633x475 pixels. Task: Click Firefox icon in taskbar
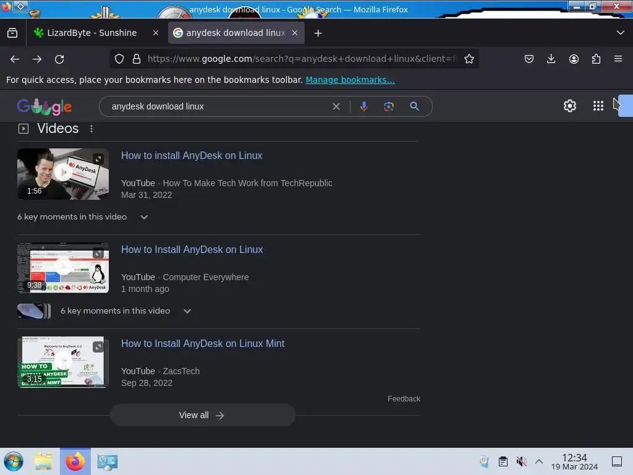[x=75, y=461]
